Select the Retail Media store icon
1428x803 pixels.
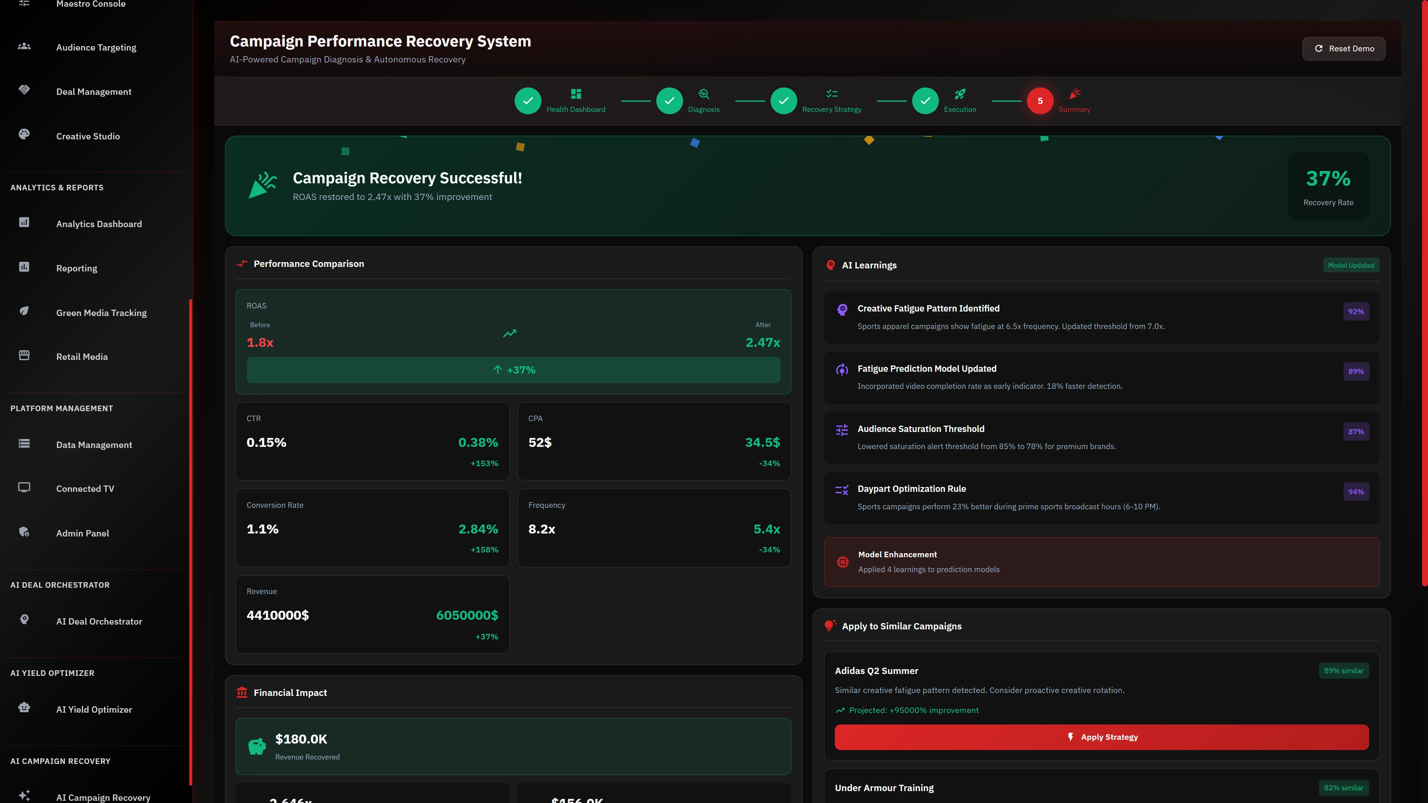coord(24,355)
